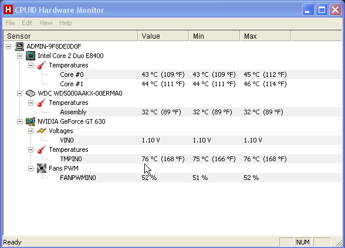Image resolution: width=345 pixels, height=248 pixels.
Task: Select the Intel Core 2 Duo E8400 label
Action: click(70, 56)
